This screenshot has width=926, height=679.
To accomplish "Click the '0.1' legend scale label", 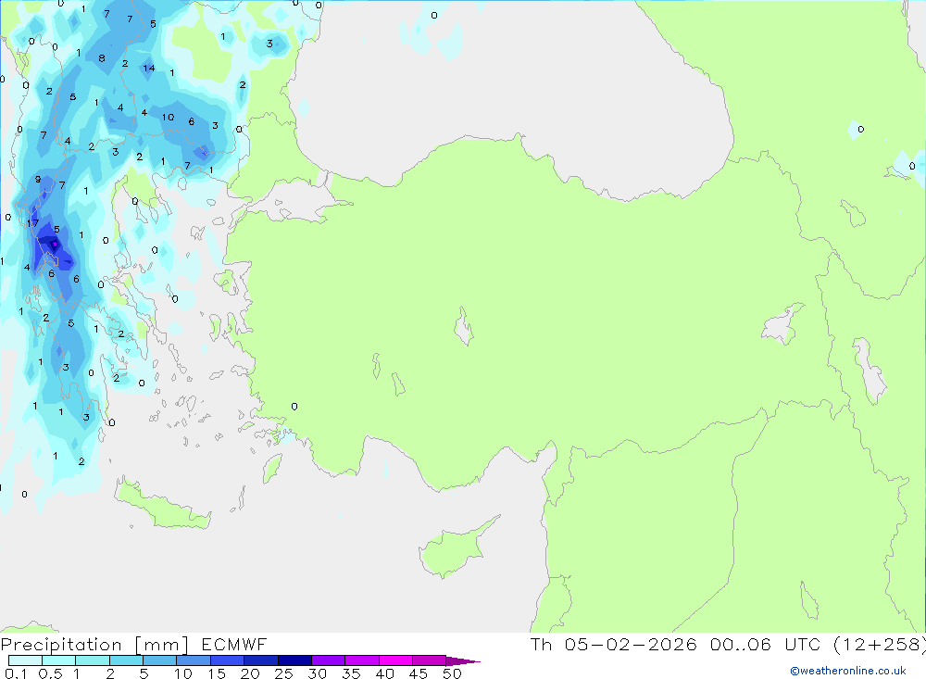I will 16,673.
